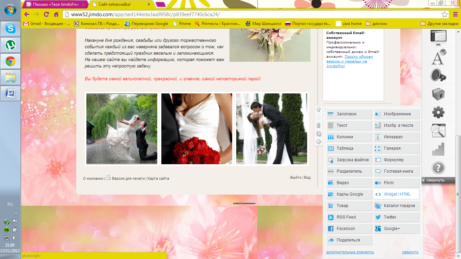Image resolution: width=461 pixels, height=259 pixels.
Task: Add Загрузка файлов element
Action: point(349,160)
